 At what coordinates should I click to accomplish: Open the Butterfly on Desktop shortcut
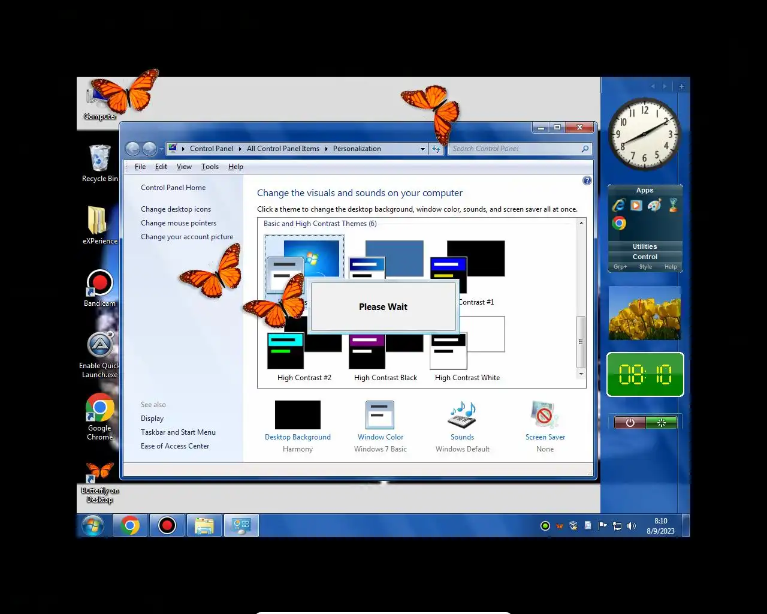(99, 482)
